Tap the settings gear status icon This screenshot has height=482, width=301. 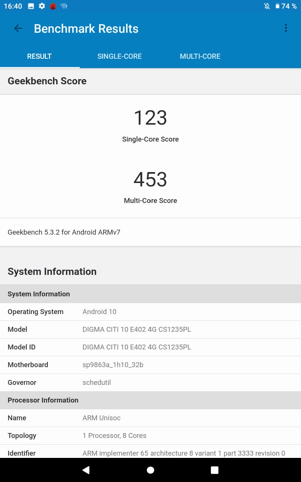point(42,6)
